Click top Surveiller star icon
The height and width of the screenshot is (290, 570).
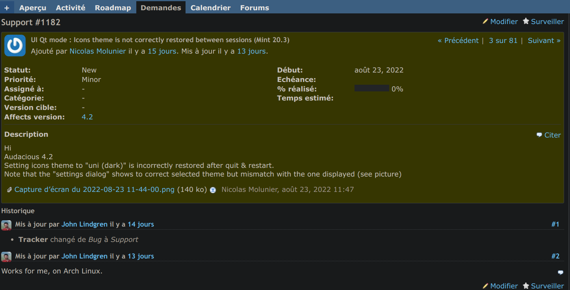(x=526, y=22)
